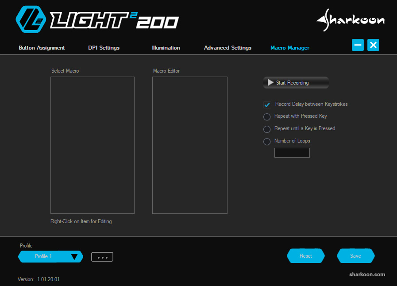397x286 pixels.
Task: Click the Number of Loops input box
Action: 292,153
